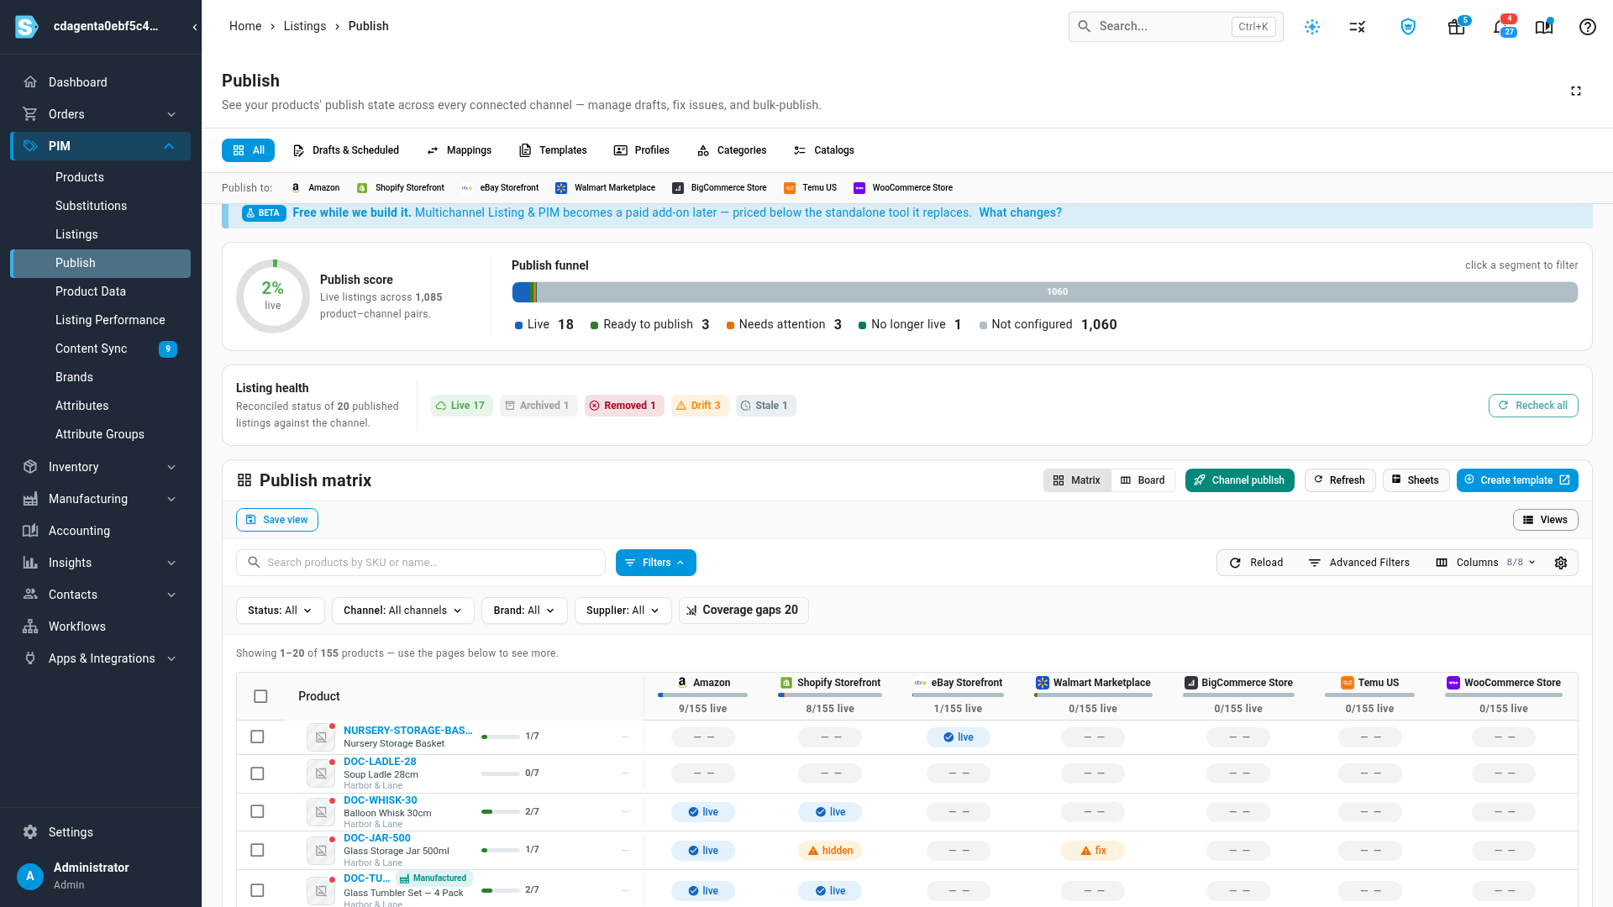Expand the Columns 8/8 dropdown

click(1486, 563)
